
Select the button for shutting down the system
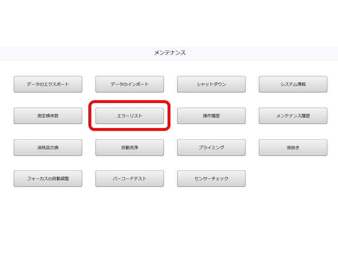pos(211,84)
